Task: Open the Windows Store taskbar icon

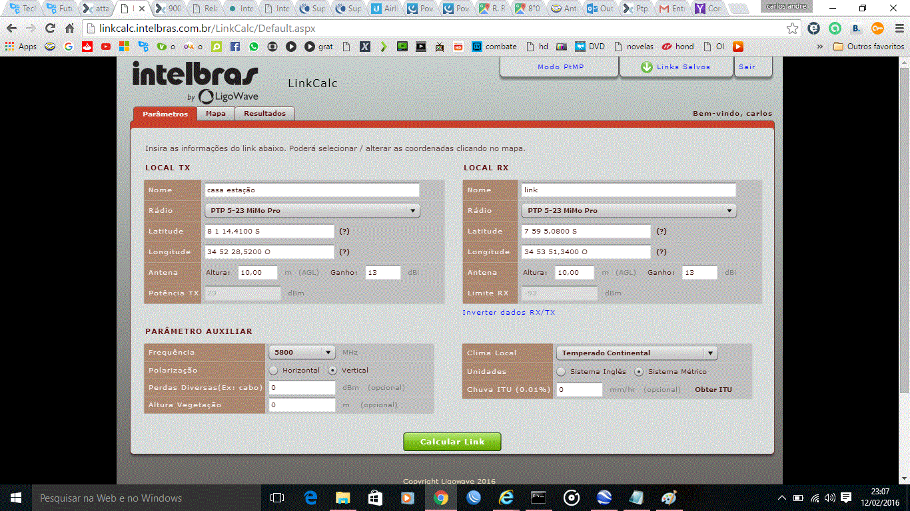Action: tap(376, 498)
